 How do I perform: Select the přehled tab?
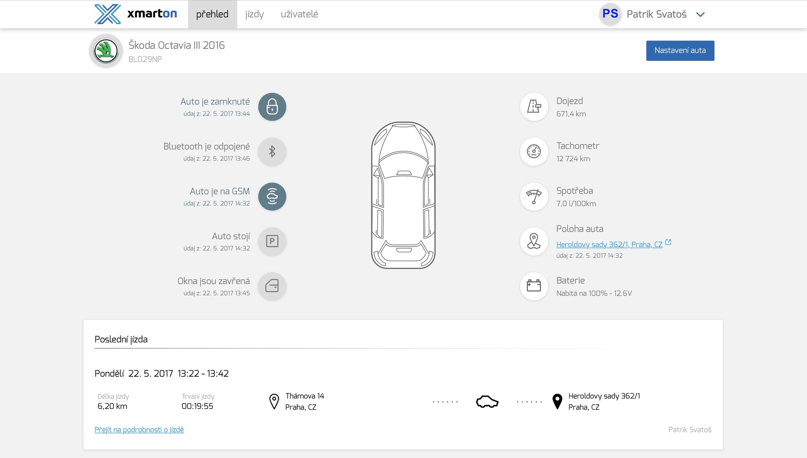(x=212, y=14)
